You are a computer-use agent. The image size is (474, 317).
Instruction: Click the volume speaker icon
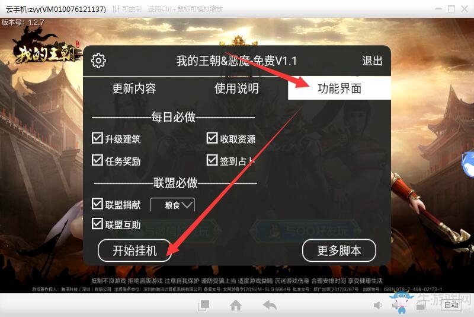(x=378, y=305)
